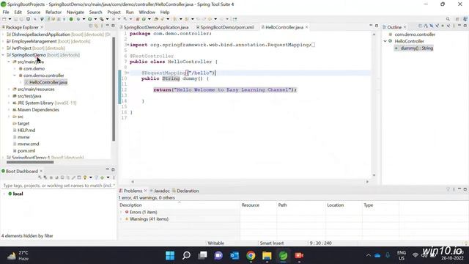Click the Windows Start button
469x264 pixels.
click(170, 256)
